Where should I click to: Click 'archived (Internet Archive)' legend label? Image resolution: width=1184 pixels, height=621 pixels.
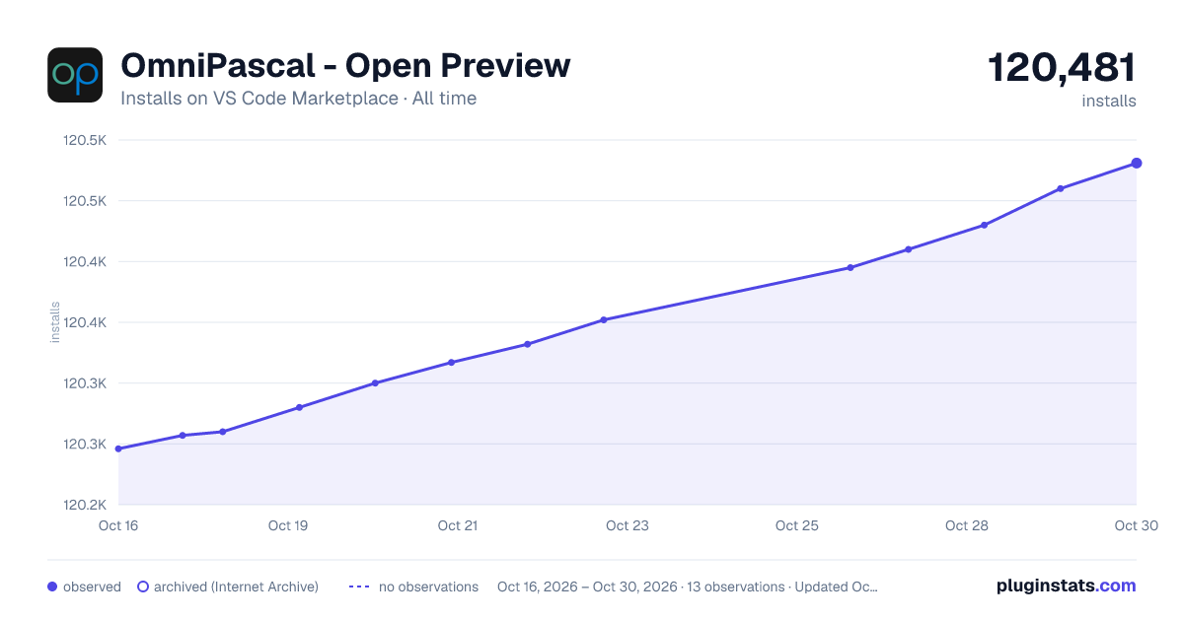[236, 586]
